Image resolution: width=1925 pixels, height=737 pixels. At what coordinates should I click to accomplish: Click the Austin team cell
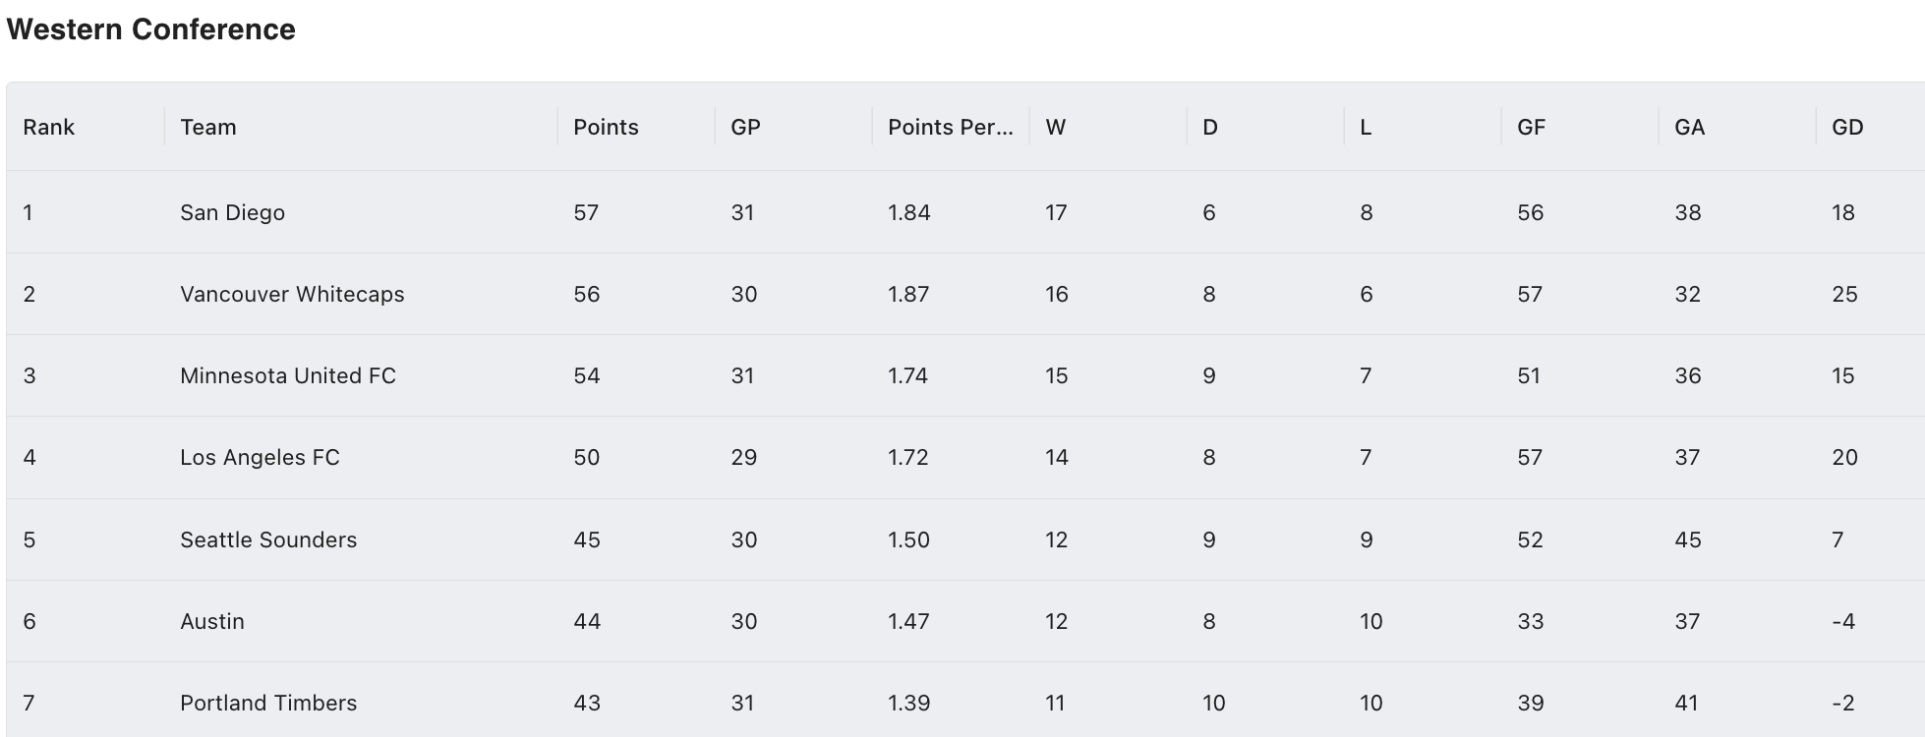pos(361,621)
